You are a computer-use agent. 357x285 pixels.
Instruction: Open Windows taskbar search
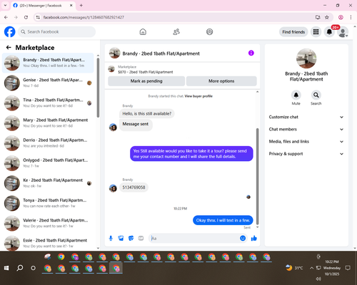click(x=20, y=268)
